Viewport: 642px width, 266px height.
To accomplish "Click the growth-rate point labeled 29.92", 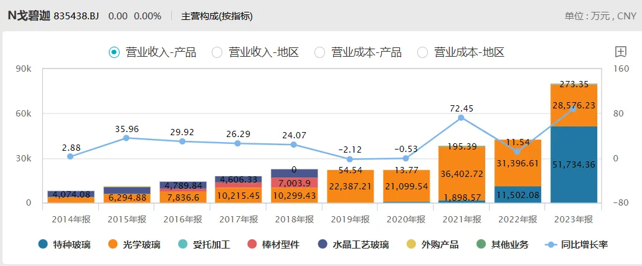I will coord(182,141).
